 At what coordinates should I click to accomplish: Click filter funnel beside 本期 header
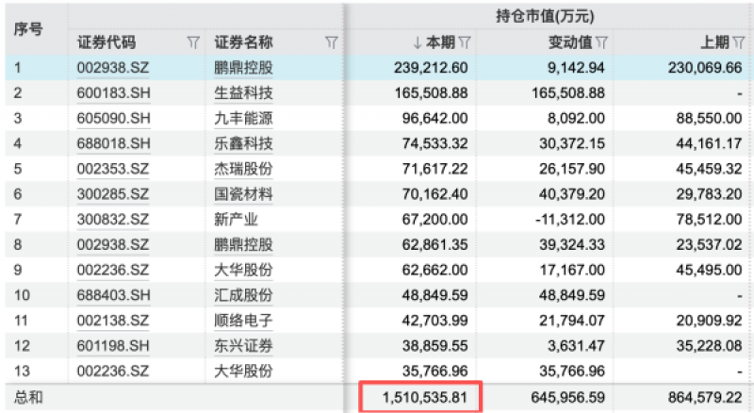point(465,42)
